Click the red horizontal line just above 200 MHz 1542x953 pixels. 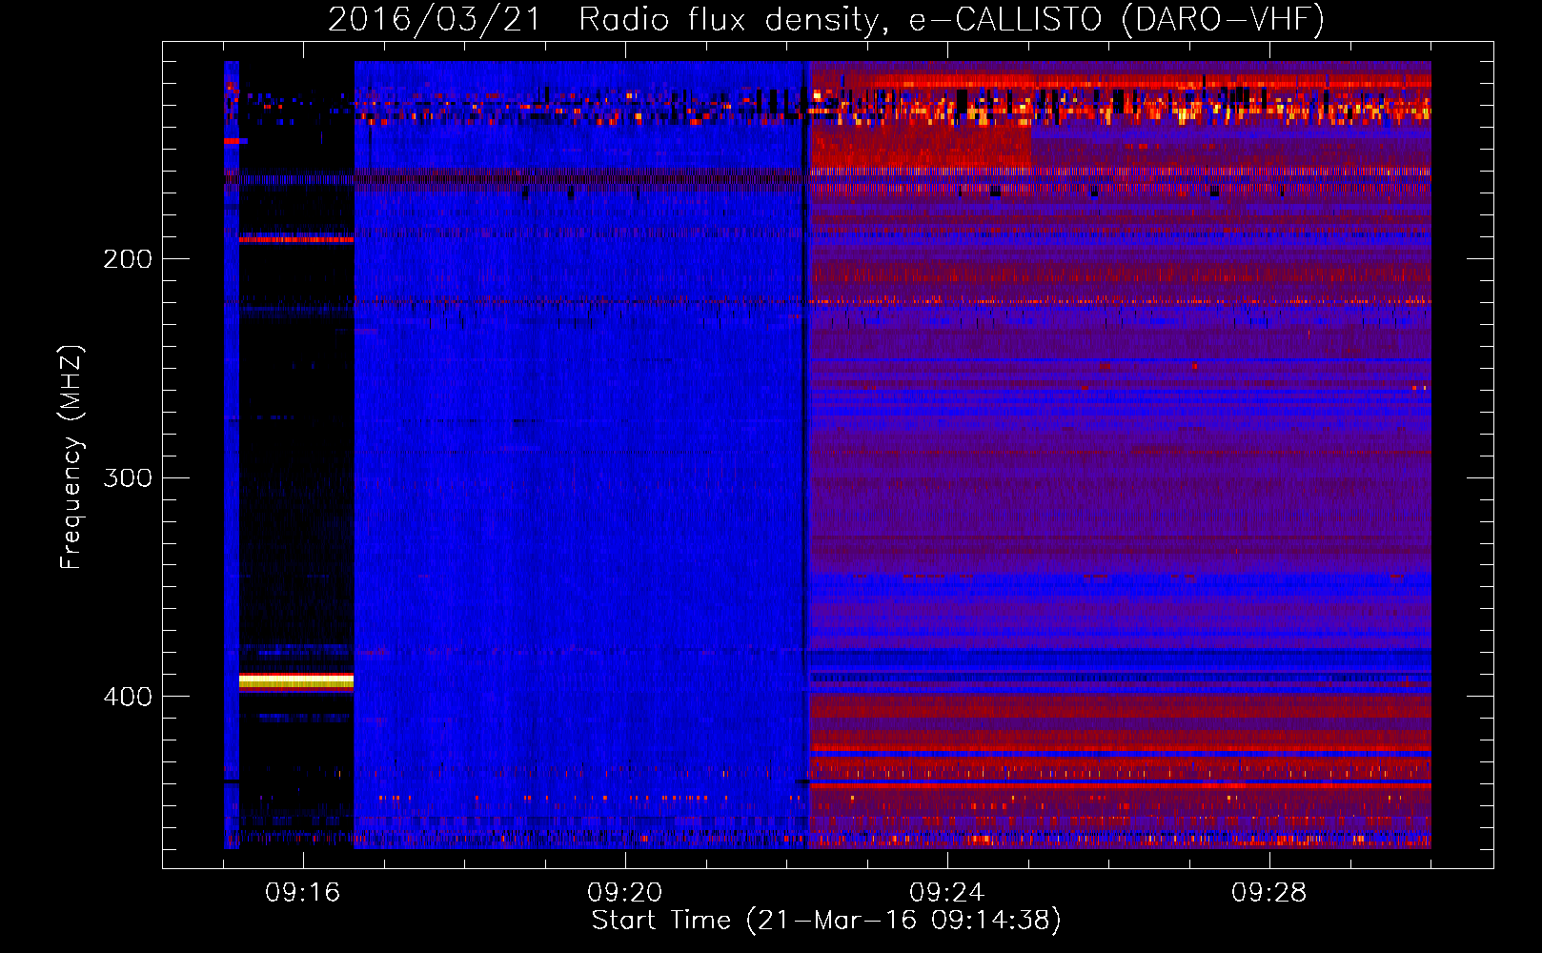(296, 239)
